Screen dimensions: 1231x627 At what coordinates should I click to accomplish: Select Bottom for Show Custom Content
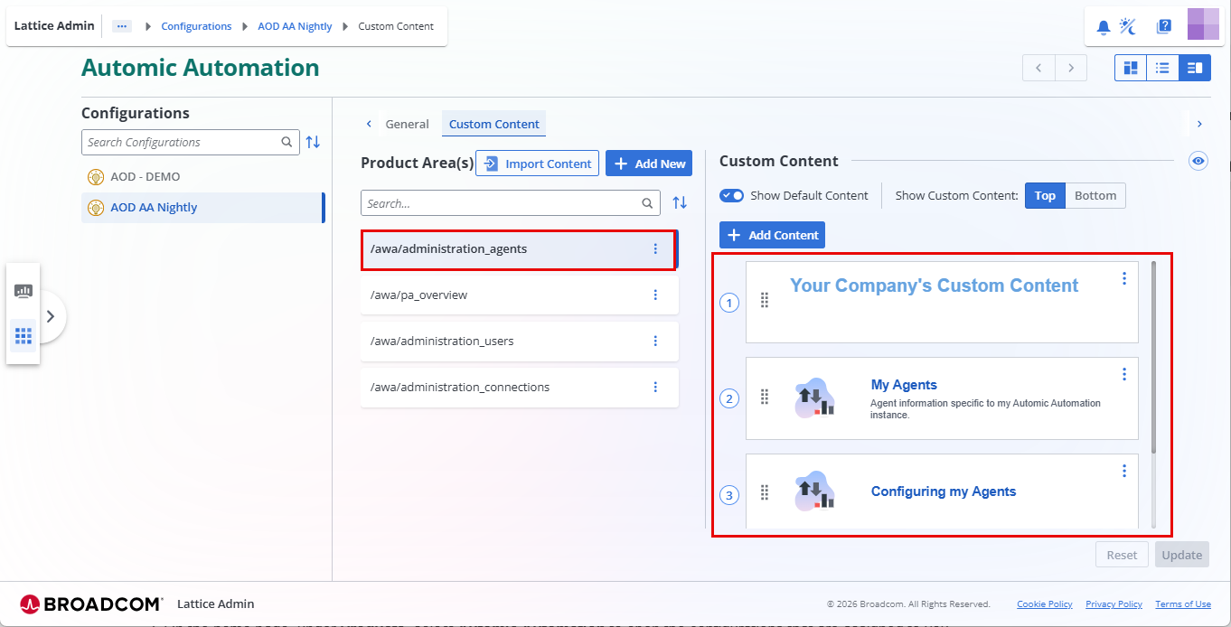point(1095,195)
